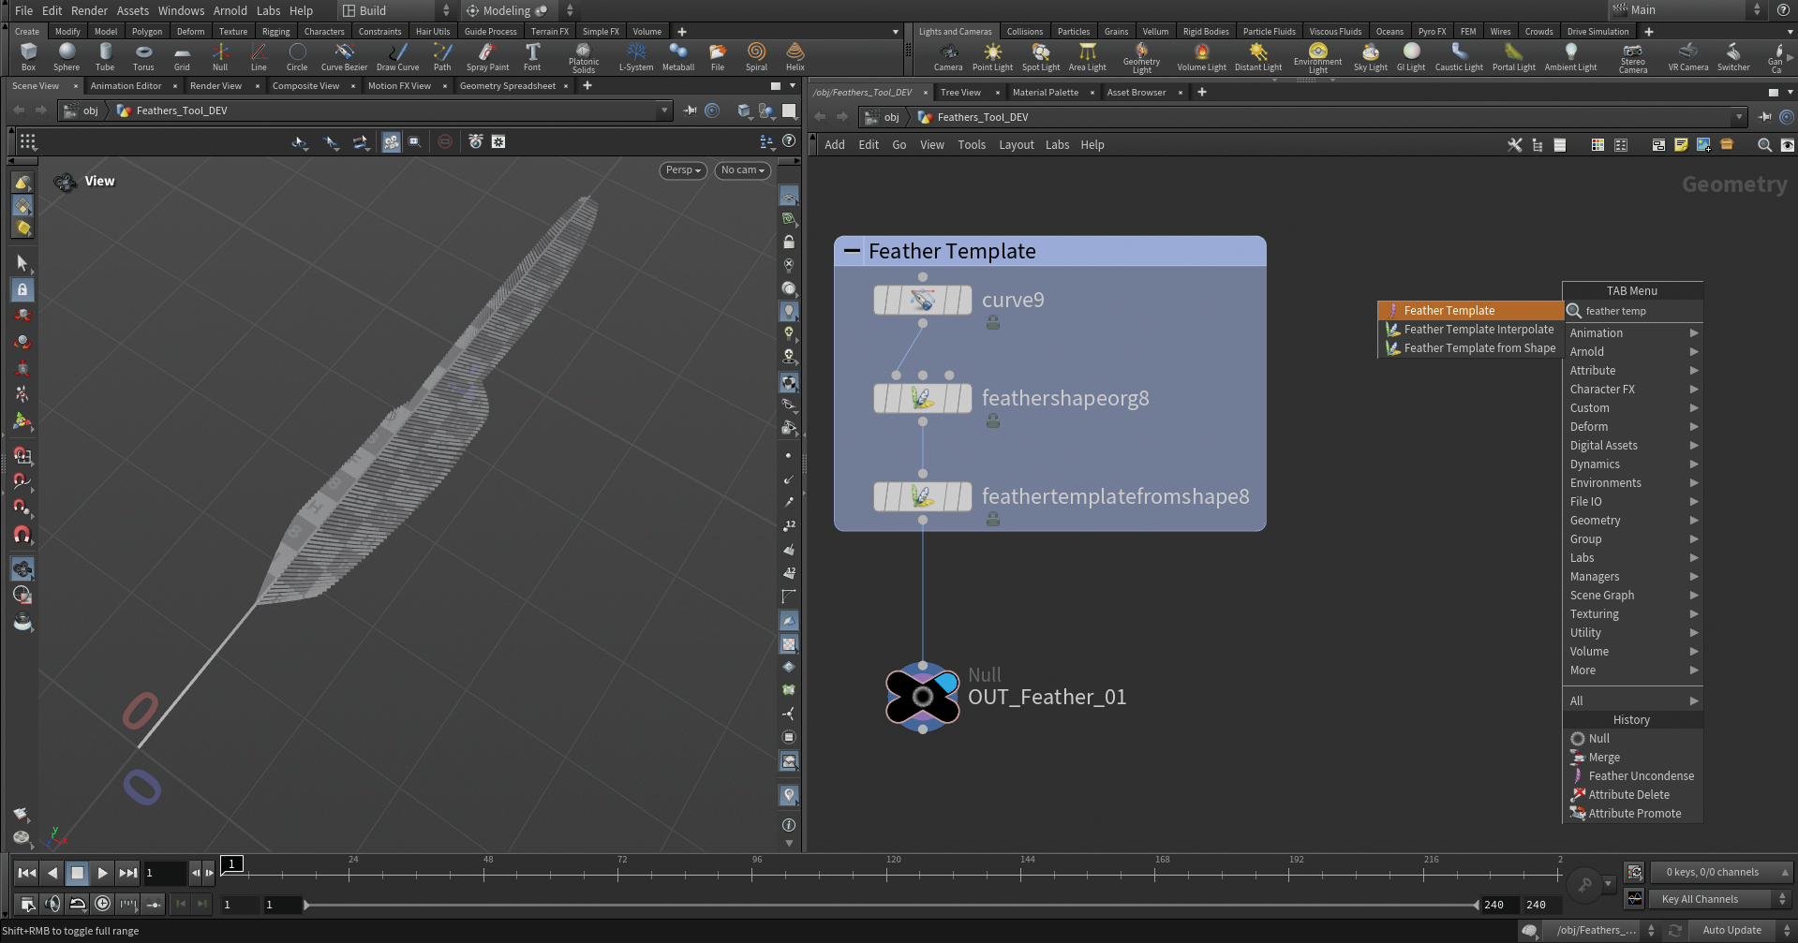Click the Helix shelf tool

coord(795,56)
